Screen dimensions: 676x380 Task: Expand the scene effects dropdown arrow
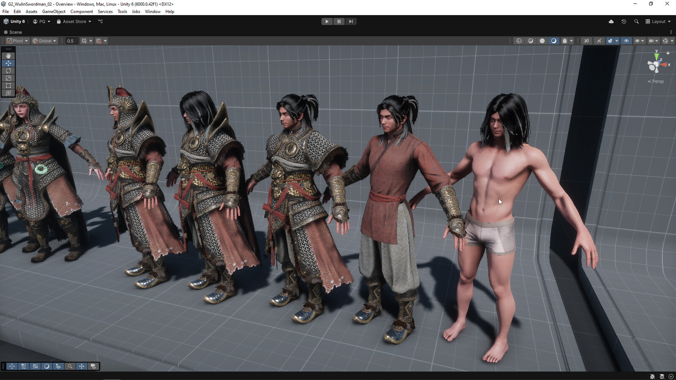point(617,41)
